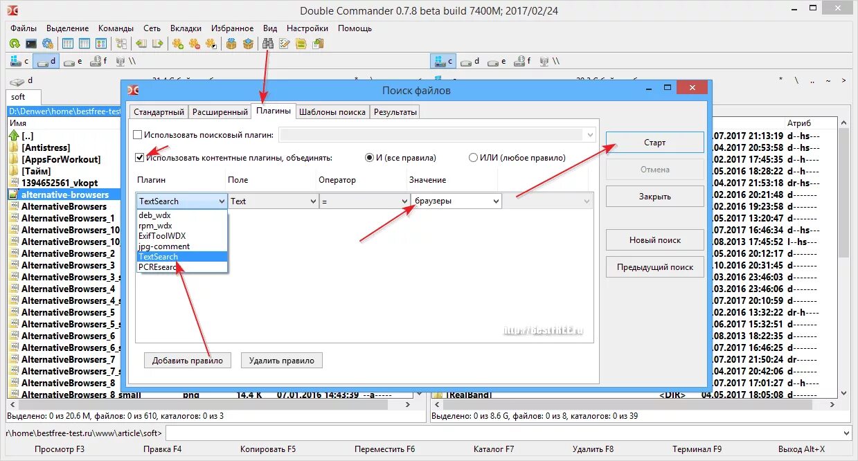Click the right-pointing green arrow panel toolbar icon
This screenshot has width=858, height=461.
tap(157, 44)
